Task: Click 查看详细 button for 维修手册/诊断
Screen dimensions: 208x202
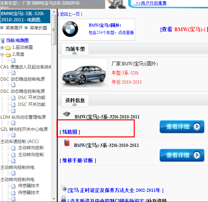Action: [x=182, y=155]
